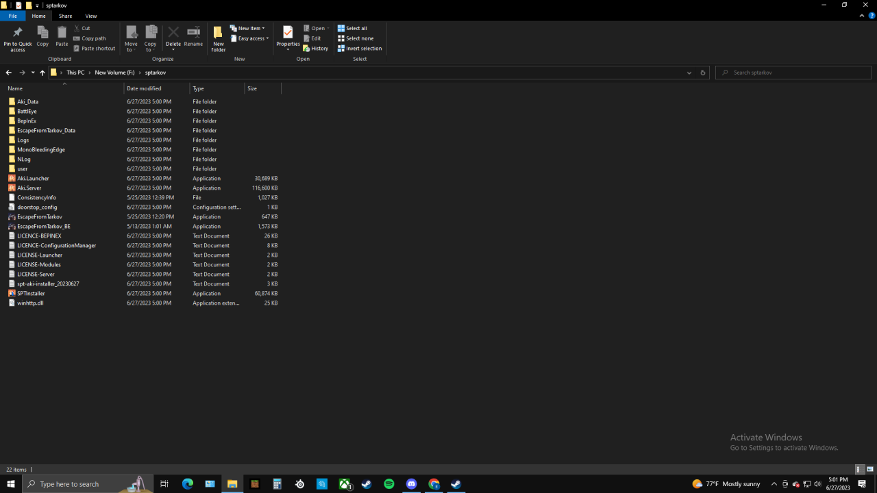Expand or collapse the ribbon chevron

(x=863, y=16)
